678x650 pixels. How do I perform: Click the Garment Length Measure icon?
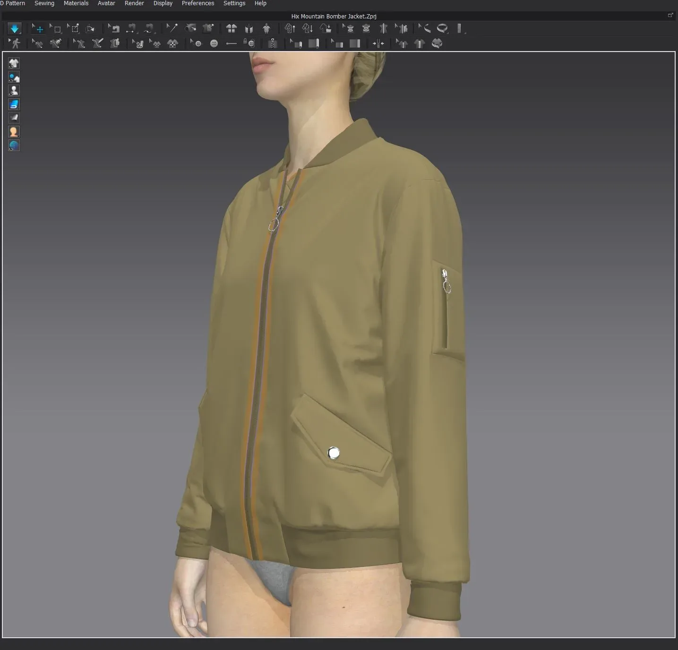[419, 44]
